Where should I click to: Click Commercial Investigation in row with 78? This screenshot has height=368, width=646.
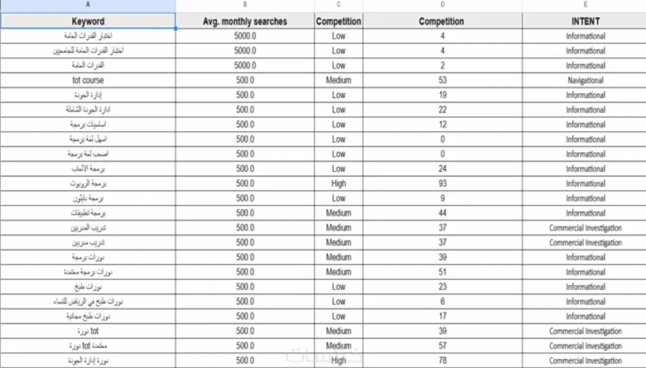(585, 361)
